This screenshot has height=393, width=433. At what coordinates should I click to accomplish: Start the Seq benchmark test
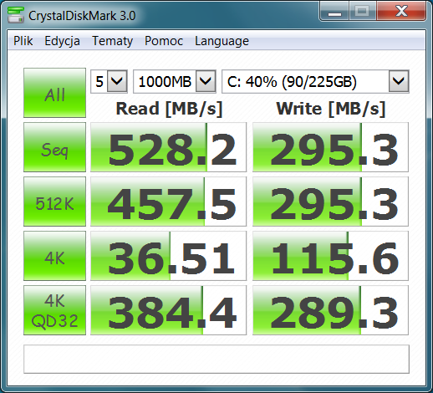54,147
